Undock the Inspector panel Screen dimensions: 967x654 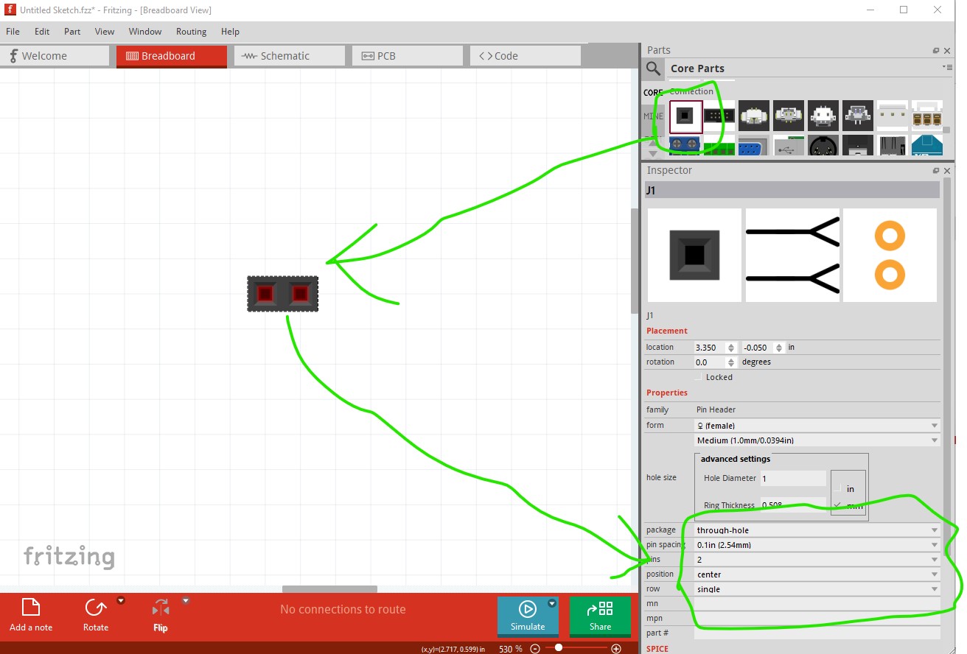tap(936, 171)
